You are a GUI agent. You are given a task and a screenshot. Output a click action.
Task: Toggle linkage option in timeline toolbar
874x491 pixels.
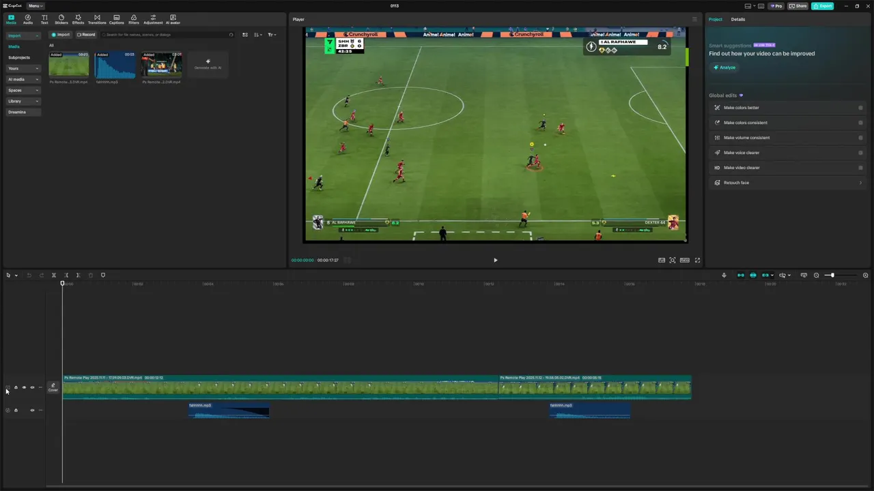click(765, 276)
